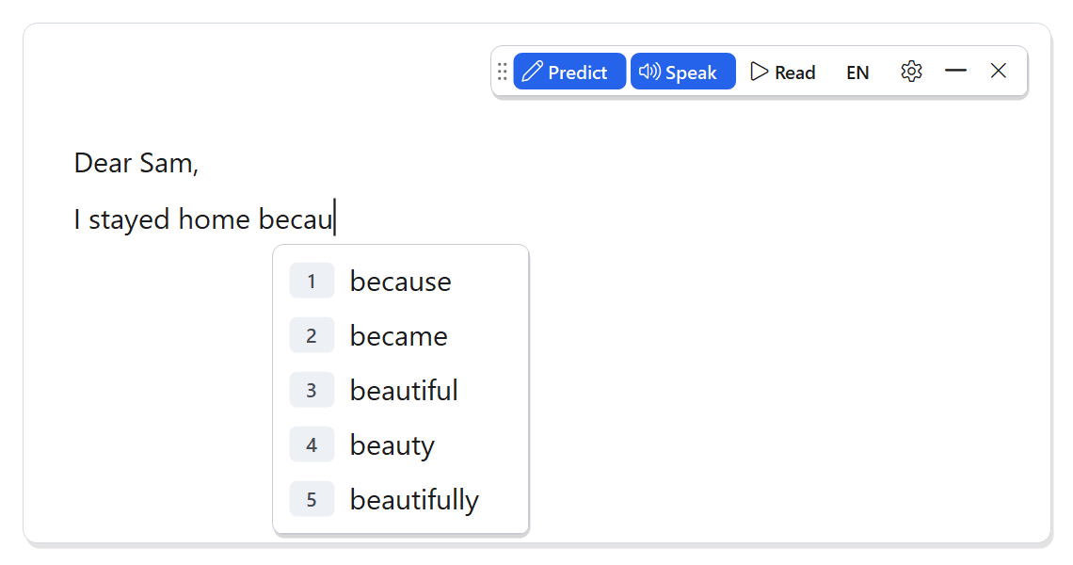Click the number 1 suggestion badge

pyautogui.click(x=312, y=281)
